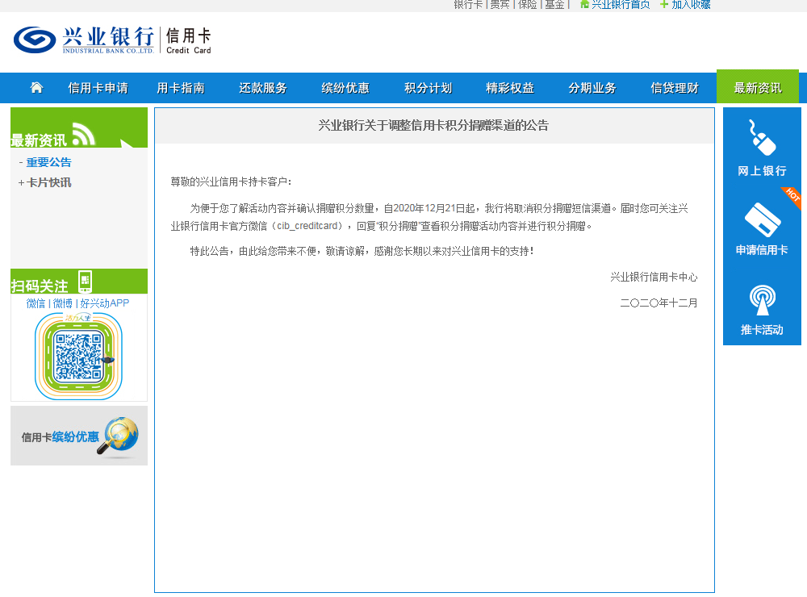Click the globe magnifier in 缤纷优惠 banner
This screenshot has width=807, height=597.
click(x=119, y=437)
